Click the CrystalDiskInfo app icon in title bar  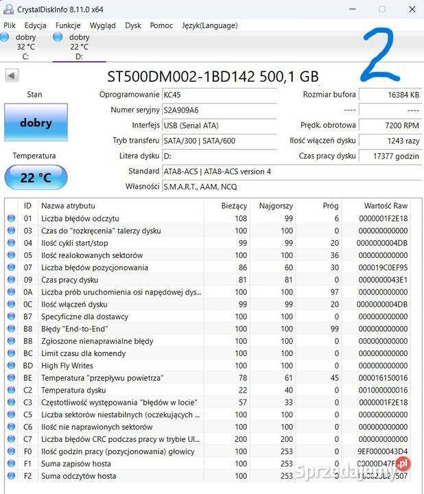pos(8,9)
